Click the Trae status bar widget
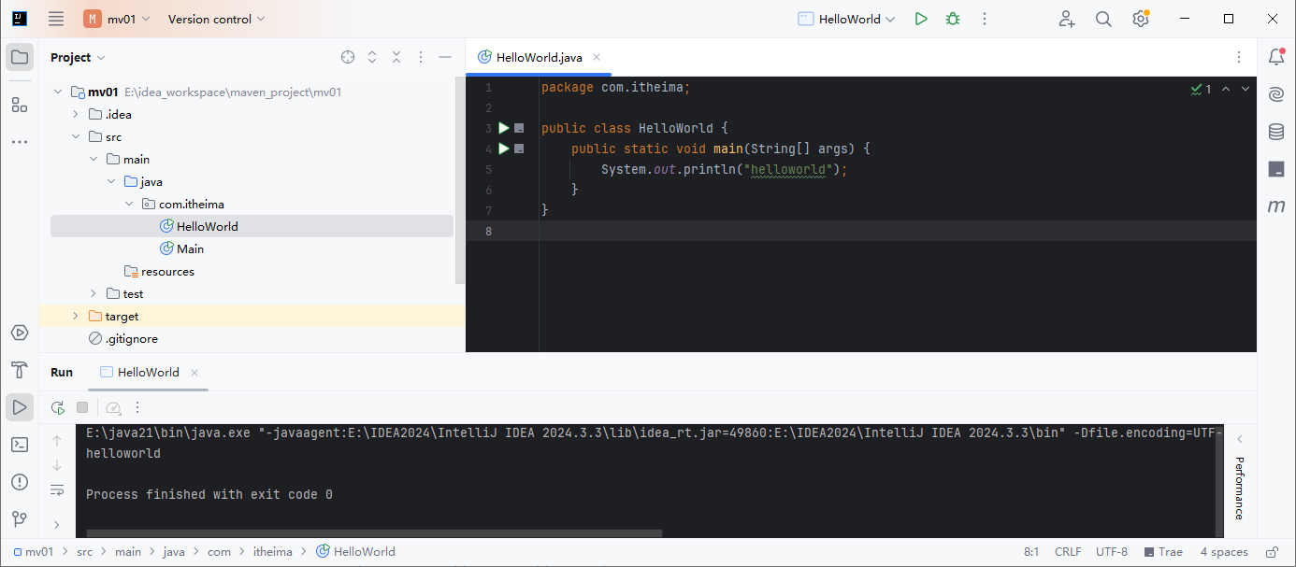This screenshot has width=1296, height=567. click(1163, 552)
